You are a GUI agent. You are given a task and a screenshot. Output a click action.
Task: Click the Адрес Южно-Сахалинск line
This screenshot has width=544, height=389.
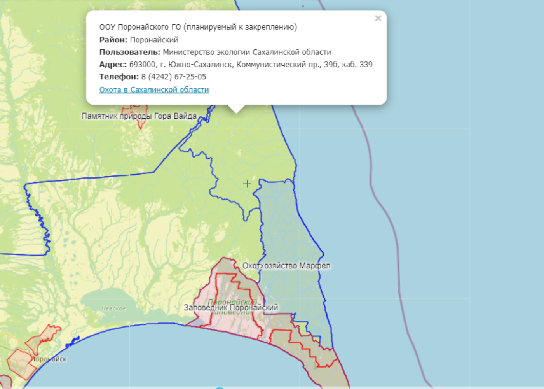[x=236, y=65]
